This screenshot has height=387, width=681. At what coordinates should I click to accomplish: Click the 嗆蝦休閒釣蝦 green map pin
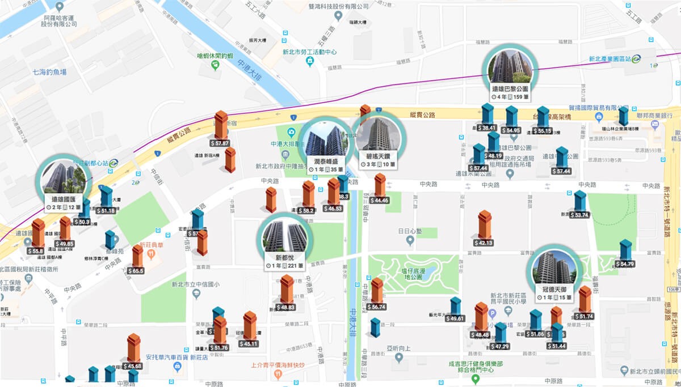tap(215, 66)
